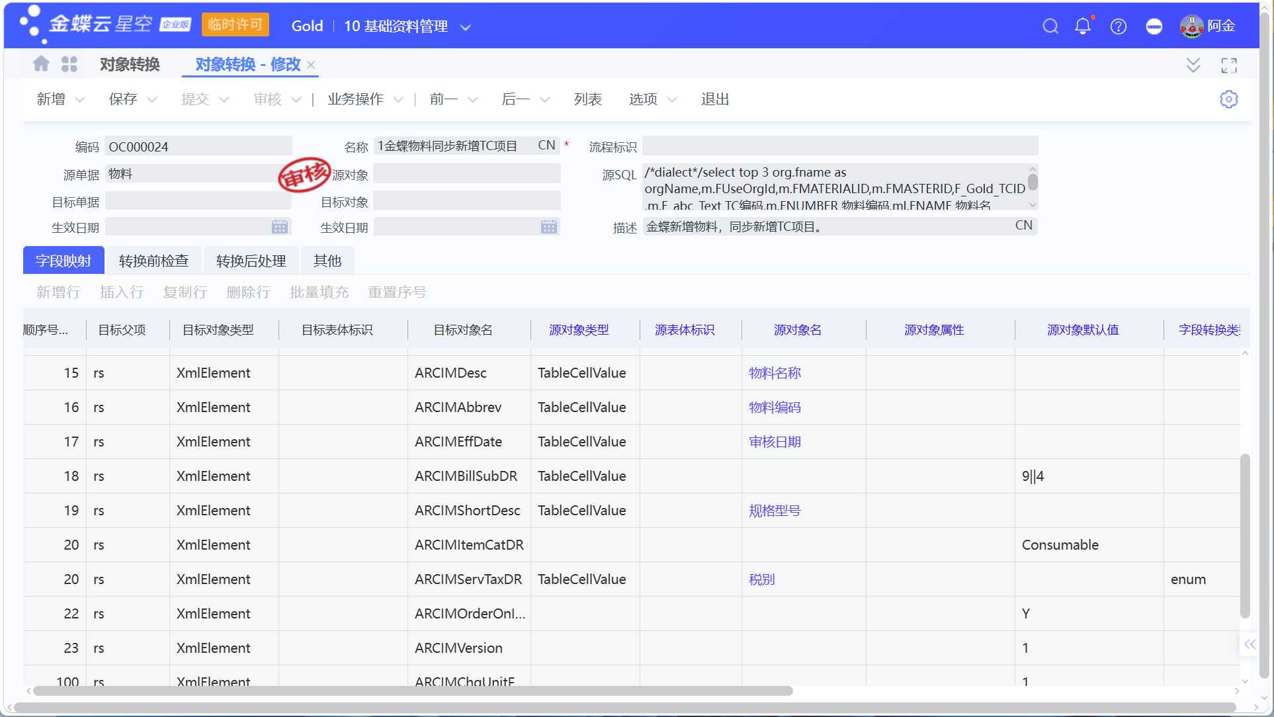Click the 描述 input field
This screenshot has height=717, width=1274.
pos(840,226)
